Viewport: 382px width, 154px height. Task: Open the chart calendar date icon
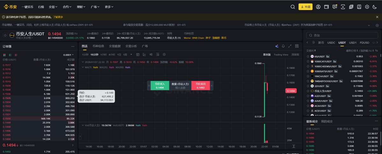click(138, 54)
